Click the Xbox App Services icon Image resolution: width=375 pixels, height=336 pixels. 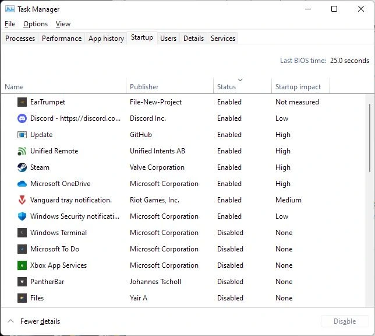click(x=22, y=265)
